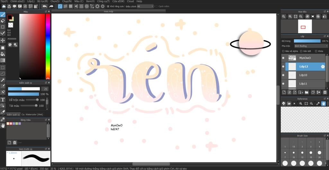Select the Select Pen tool
Image resolution: width=329 pixels, height=170 pixels.
point(3,86)
